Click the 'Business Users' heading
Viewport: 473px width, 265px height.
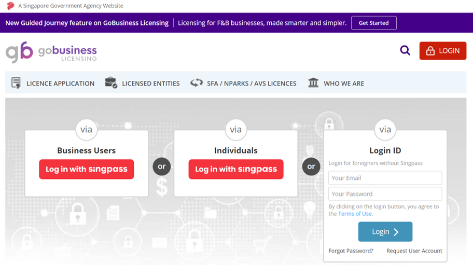click(x=86, y=150)
